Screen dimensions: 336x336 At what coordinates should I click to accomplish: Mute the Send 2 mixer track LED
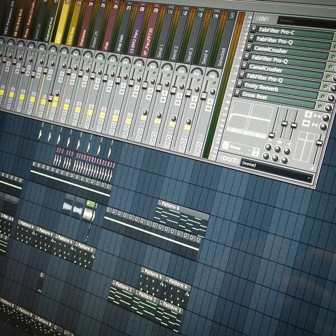[x=169, y=76]
